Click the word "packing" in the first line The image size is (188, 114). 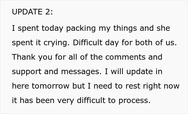(x=81, y=29)
